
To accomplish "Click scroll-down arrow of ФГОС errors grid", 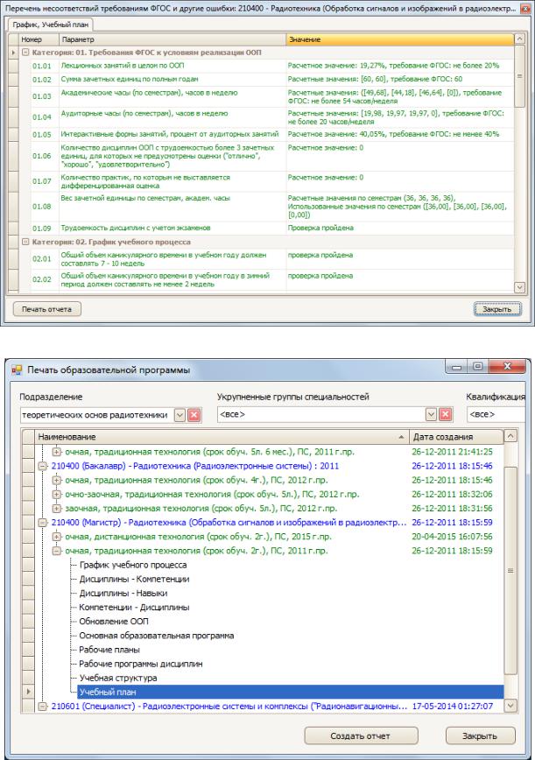I will (x=519, y=287).
